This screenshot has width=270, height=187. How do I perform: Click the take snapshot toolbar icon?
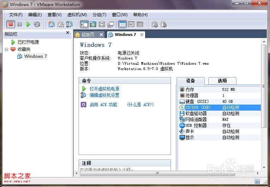tap(51, 24)
